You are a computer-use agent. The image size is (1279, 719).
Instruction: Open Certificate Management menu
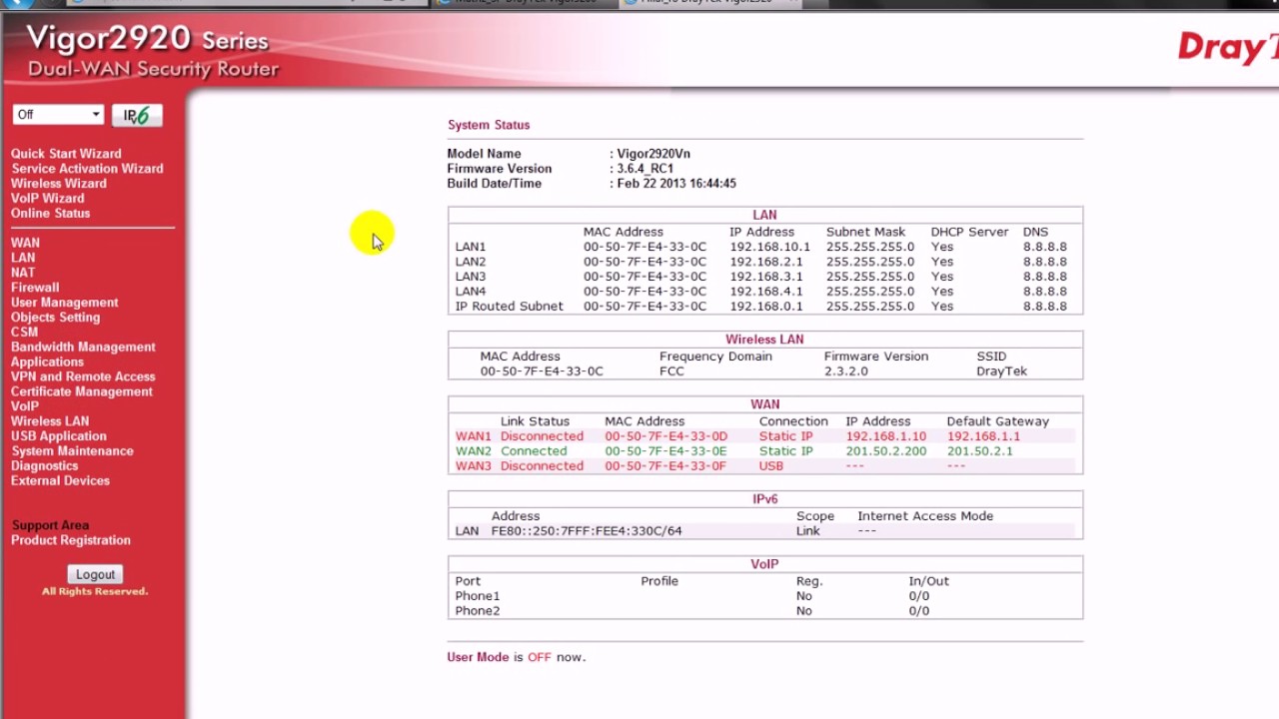point(82,391)
